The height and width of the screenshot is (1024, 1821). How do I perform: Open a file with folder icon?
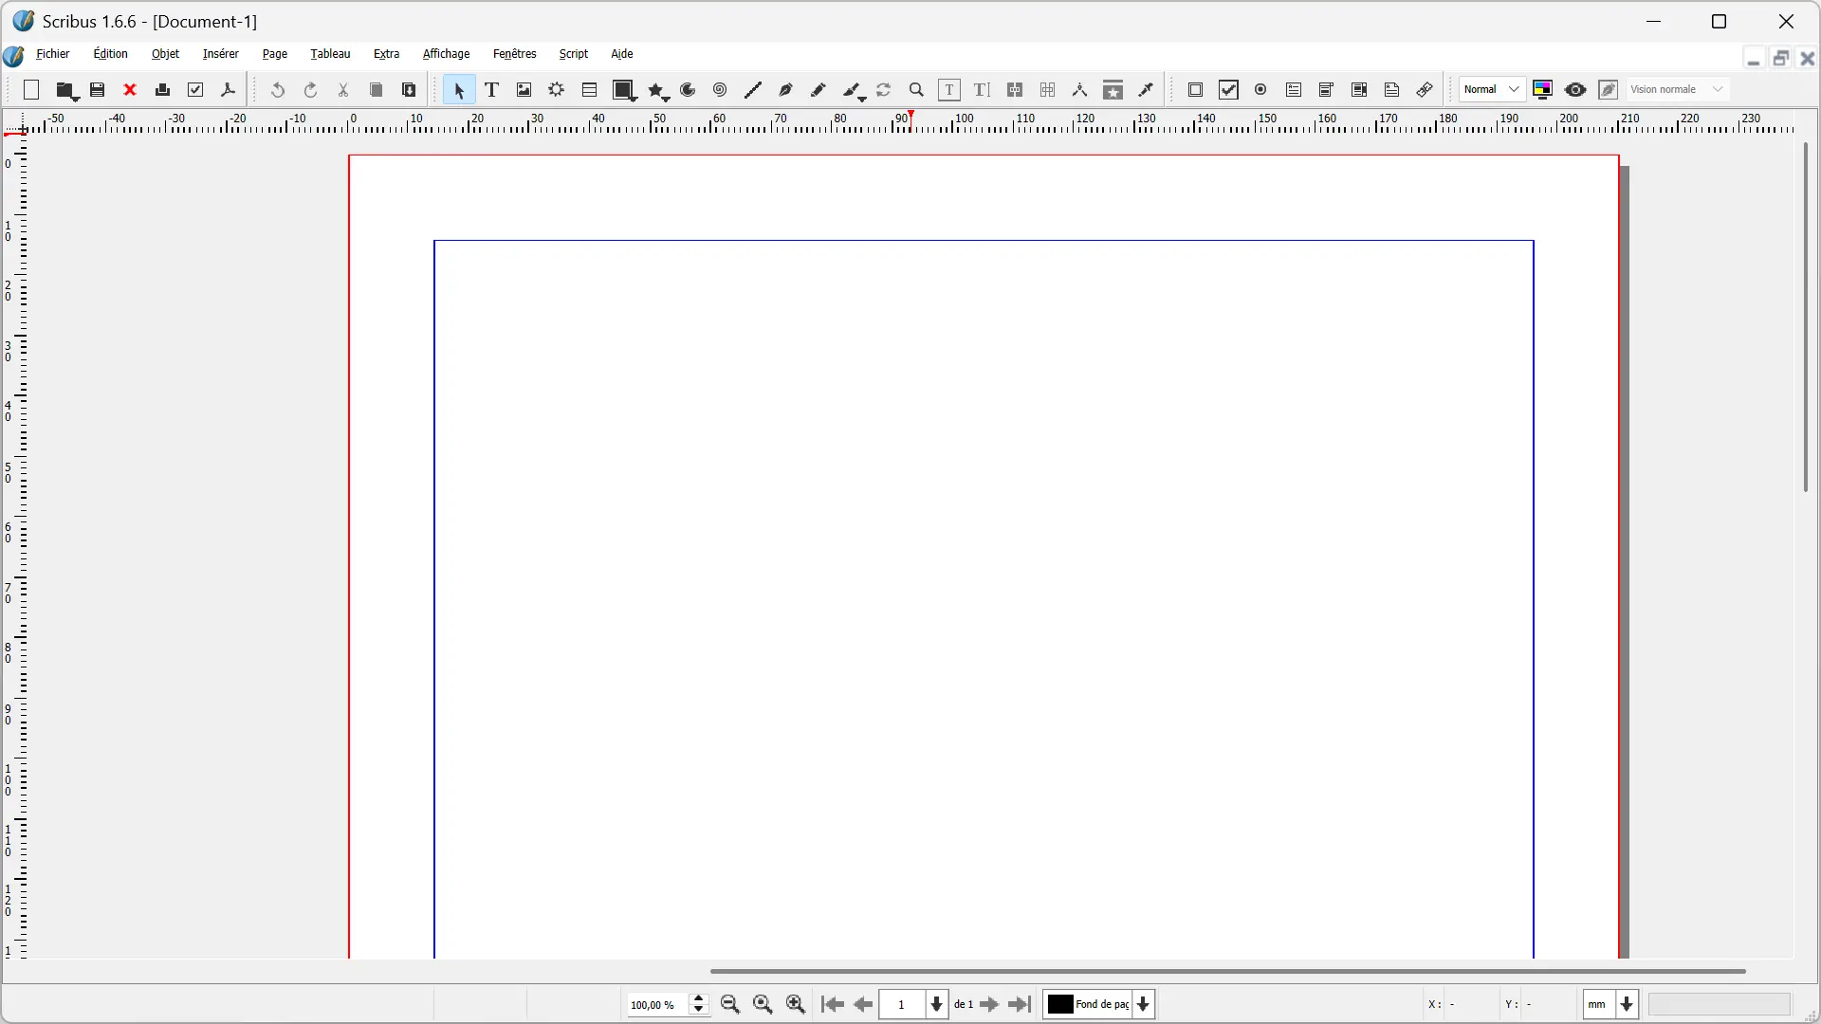click(65, 90)
